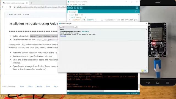176x99 pixels.
Task: Tap the phone Home navigation icon
Action: tap(158, 83)
